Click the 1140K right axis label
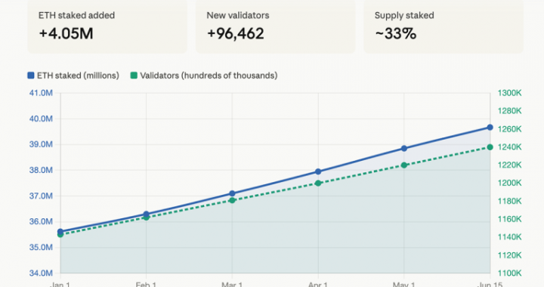Image resolution: width=544 pixels, height=287 pixels. coord(510,237)
